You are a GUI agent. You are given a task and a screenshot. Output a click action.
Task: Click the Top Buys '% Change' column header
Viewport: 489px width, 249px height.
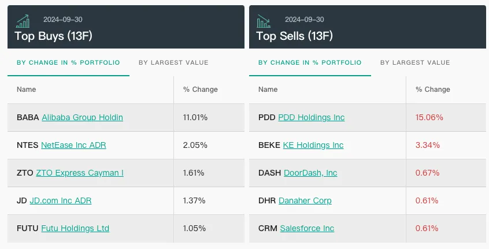[201, 90]
